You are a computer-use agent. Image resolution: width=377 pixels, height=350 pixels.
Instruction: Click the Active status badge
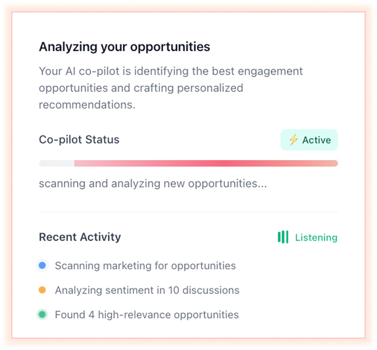pyautogui.click(x=309, y=140)
